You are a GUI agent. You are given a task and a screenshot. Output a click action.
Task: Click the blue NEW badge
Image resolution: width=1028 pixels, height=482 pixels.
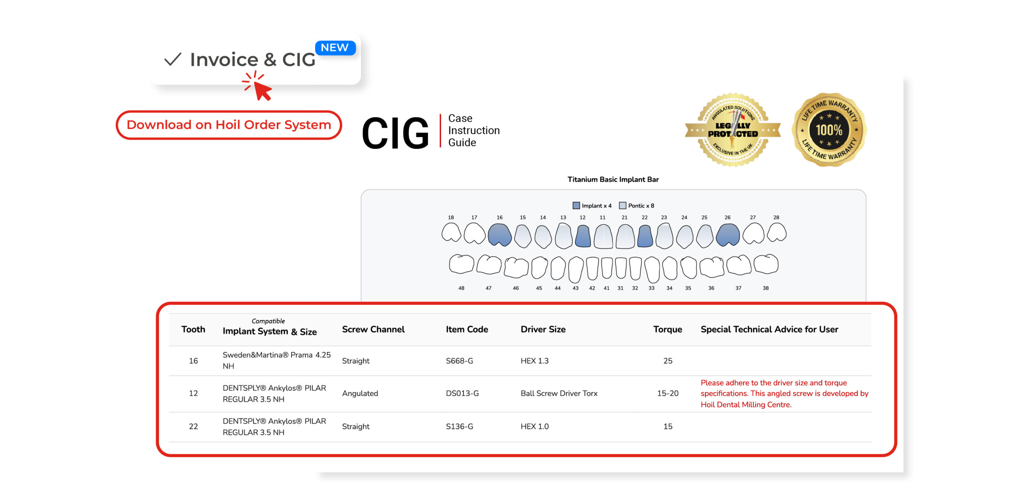[x=335, y=48]
